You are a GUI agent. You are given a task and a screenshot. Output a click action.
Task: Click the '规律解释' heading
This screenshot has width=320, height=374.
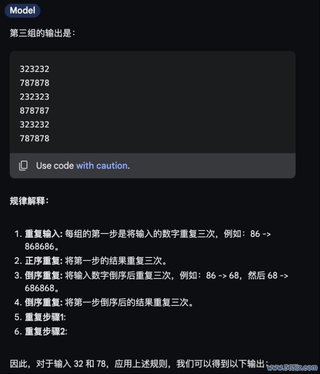pos(29,201)
